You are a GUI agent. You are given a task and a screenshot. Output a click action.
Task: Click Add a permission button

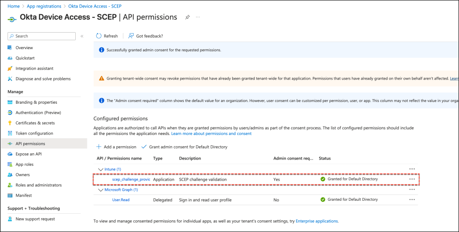pos(117,147)
